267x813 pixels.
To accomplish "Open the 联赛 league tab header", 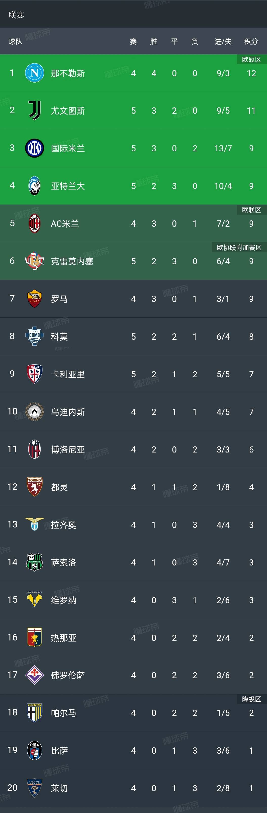I will pyautogui.click(x=16, y=15).
